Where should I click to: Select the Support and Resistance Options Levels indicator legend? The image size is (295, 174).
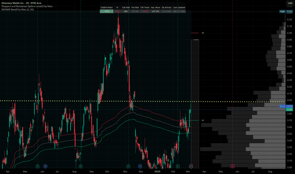27,6
